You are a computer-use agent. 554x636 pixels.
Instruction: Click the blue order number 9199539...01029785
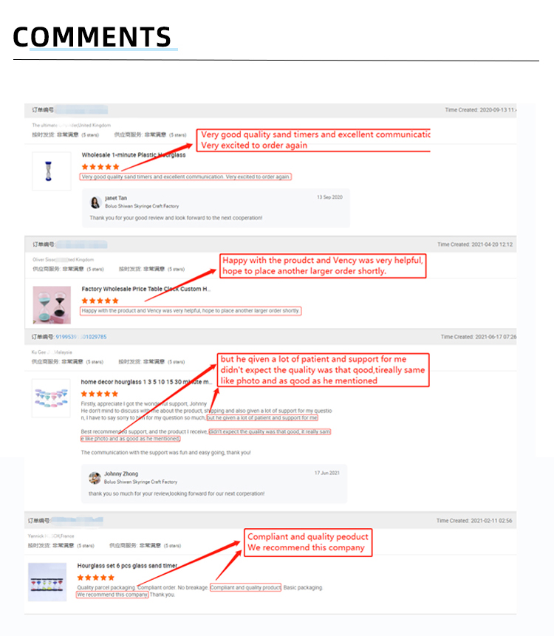81,337
